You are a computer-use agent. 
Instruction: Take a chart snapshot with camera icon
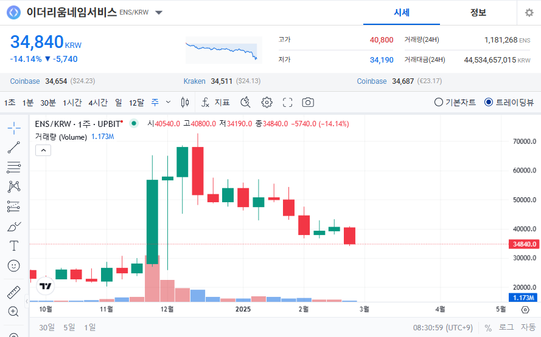pos(308,102)
